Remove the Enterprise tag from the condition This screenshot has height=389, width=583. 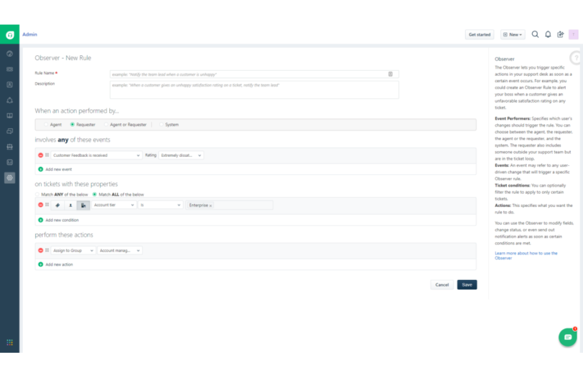211,205
